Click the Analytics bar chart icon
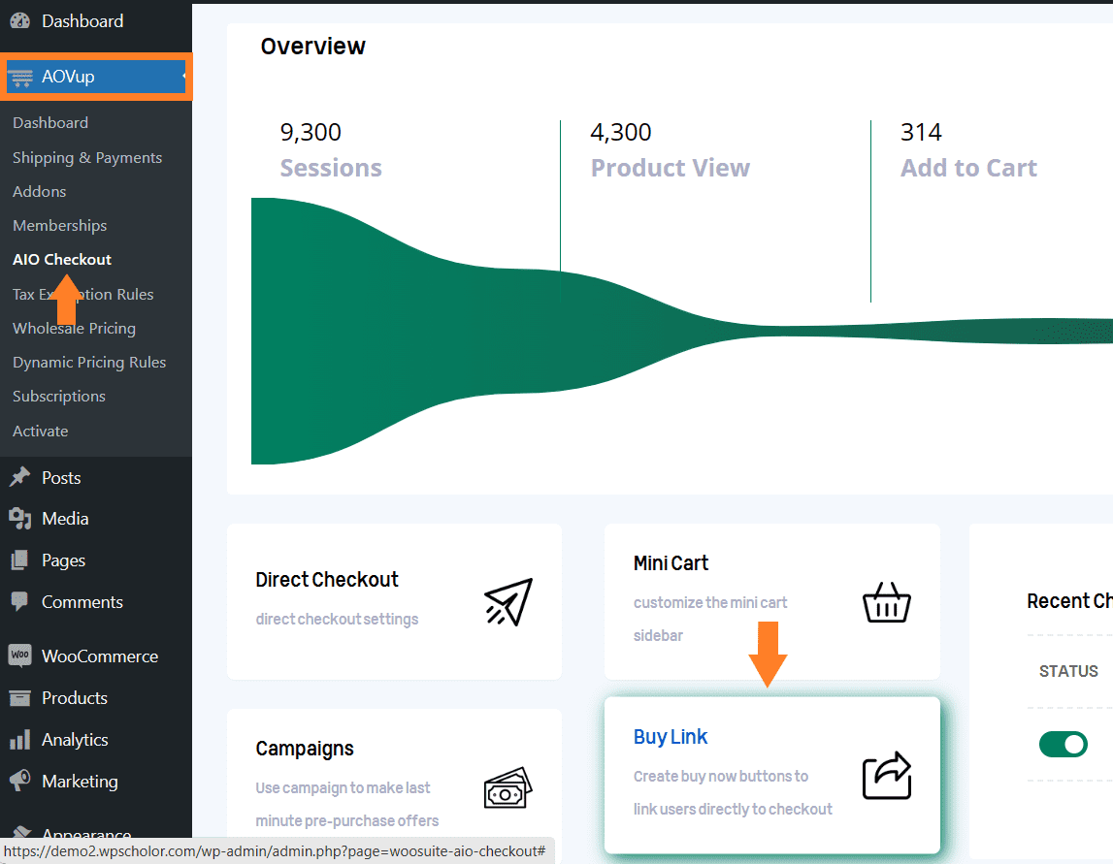The height and width of the screenshot is (864, 1113). pyautogui.click(x=19, y=740)
